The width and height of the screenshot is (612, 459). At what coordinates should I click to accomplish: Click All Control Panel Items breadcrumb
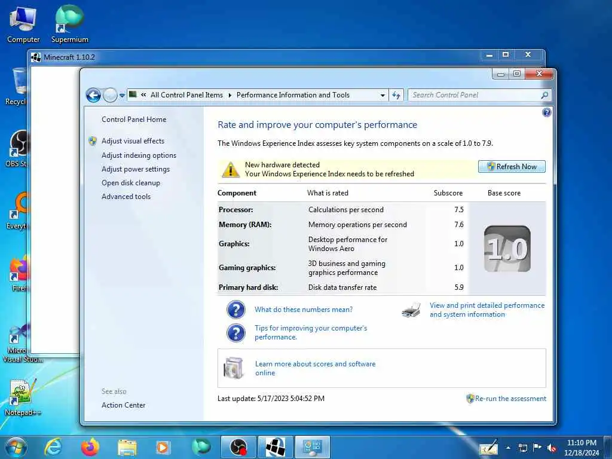coord(186,95)
